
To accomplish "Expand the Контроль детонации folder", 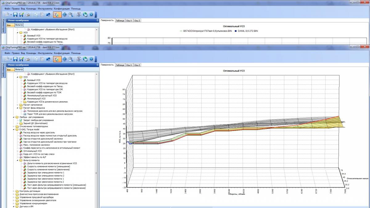I will pyautogui.click(x=14, y=191).
